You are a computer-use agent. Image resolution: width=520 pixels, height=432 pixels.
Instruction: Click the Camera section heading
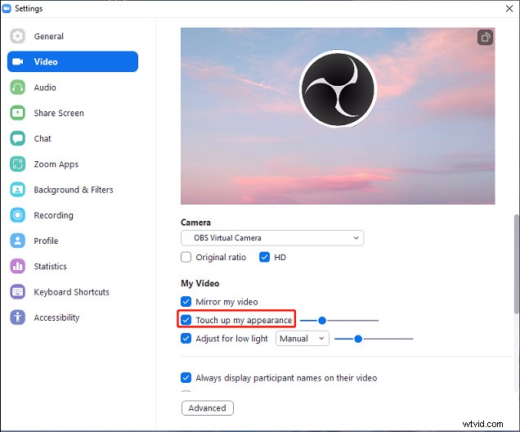[x=195, y=223]
